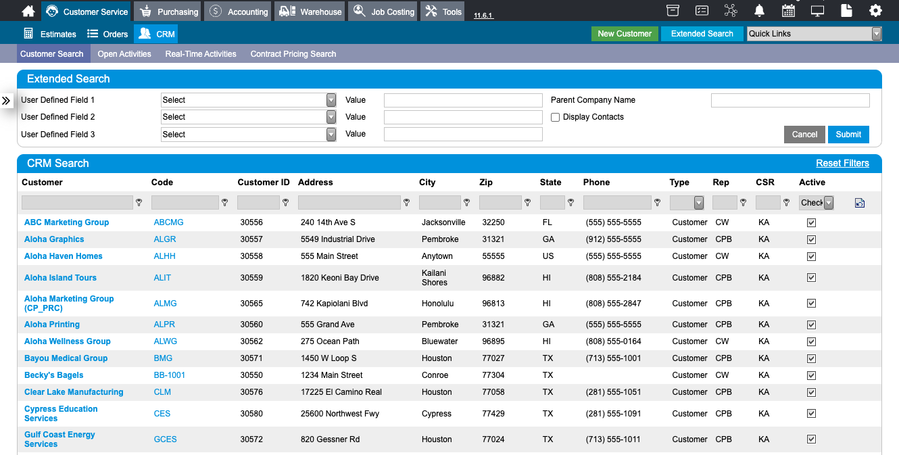
Task: Switch to the Open Activities tab
Action: (124, 54)
